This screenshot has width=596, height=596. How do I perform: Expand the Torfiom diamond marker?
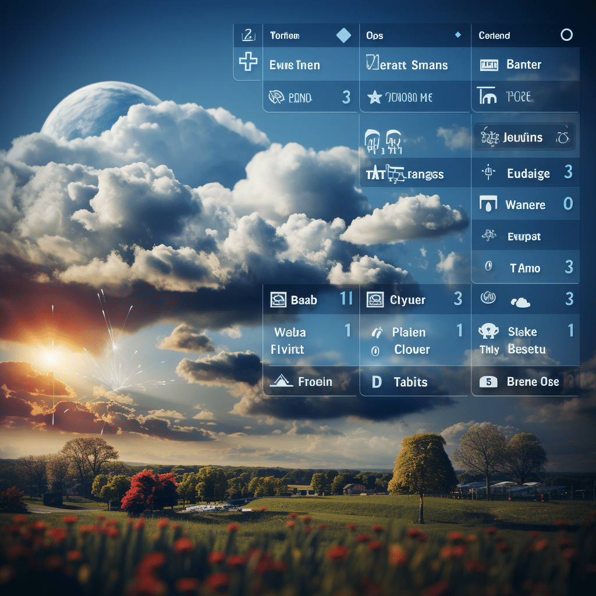[x=343, y=36]
